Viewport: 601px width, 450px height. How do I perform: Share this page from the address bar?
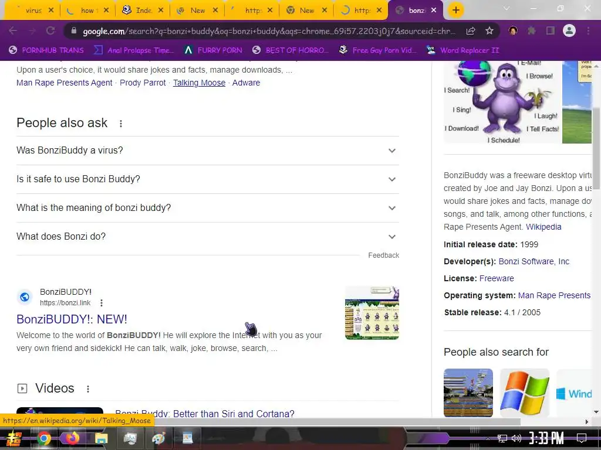point(471,31)
